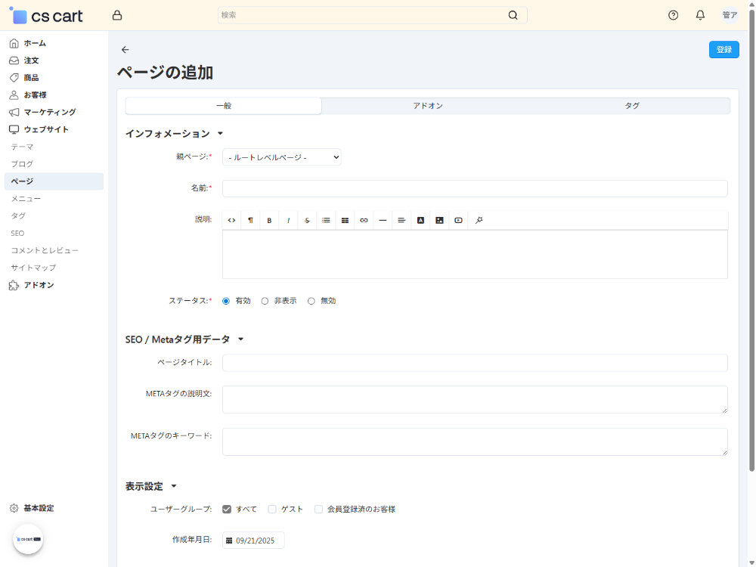Insert a table in the editor
Viewport: 756px width, 567px height.
(x=345, y=220)
